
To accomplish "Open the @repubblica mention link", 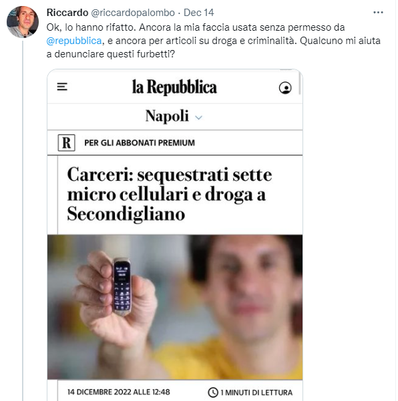I will tap(74, 41).
